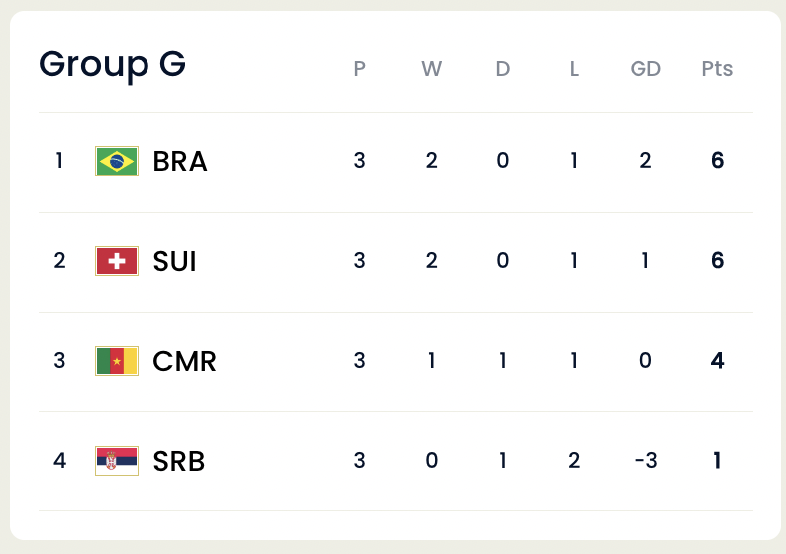Viewport: 786px width, 554px height.
Task: Click Switzerland's goal difference value
Action: 645,261
